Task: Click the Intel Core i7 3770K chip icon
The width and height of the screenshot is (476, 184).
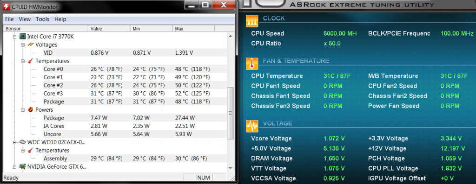Action: pos(22,36)
